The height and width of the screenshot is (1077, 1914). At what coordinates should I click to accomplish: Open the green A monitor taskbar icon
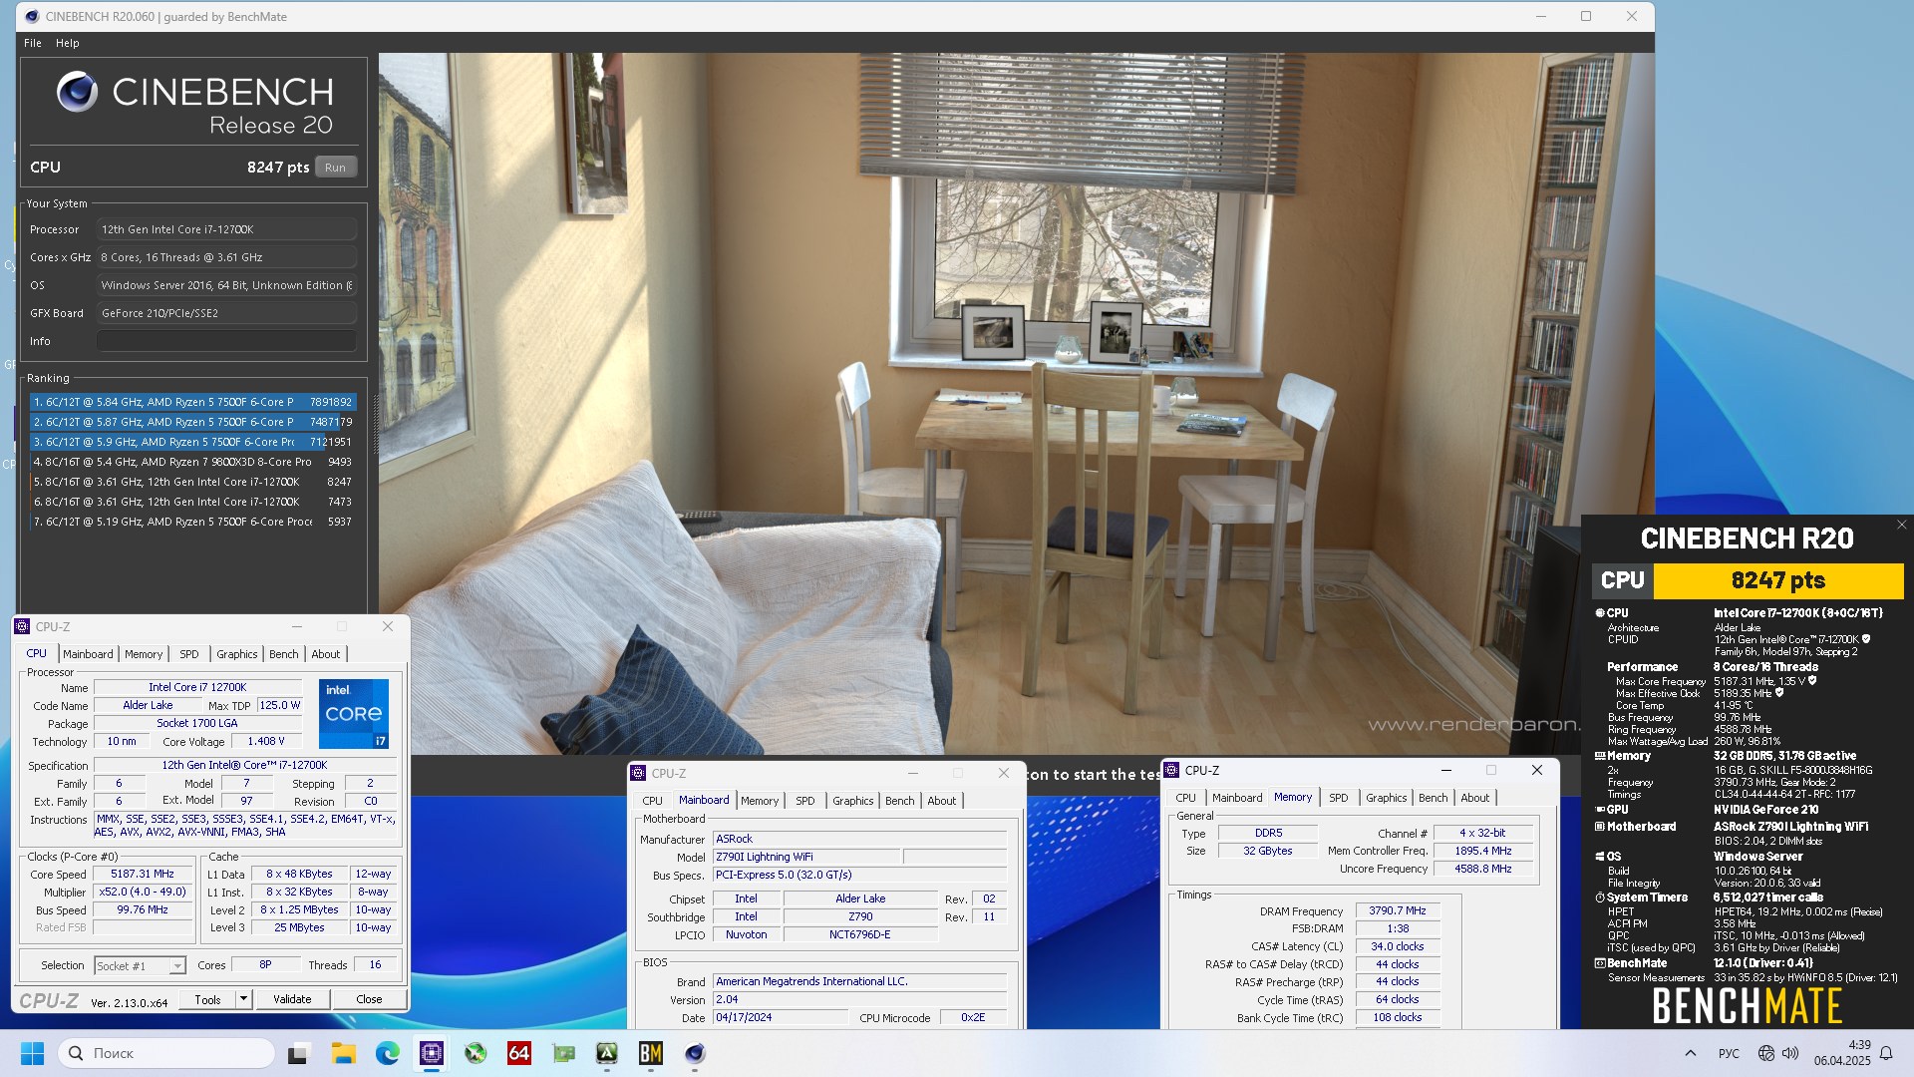[x=607, y=1053]
